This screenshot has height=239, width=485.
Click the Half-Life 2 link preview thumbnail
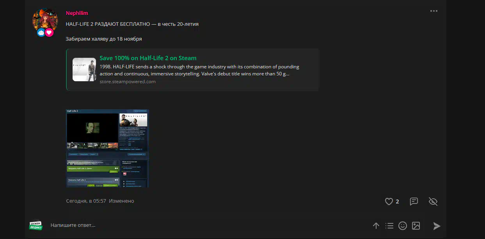(84, 70)
